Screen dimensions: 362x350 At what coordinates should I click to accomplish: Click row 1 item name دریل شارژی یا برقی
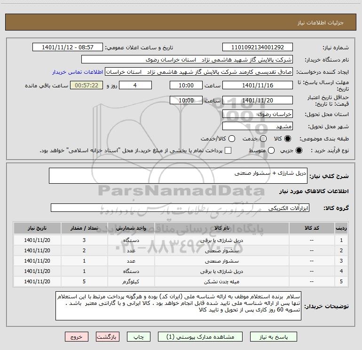(x=221, y=240)
